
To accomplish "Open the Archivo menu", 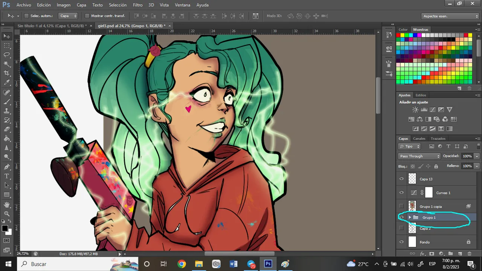I will 24,5.
